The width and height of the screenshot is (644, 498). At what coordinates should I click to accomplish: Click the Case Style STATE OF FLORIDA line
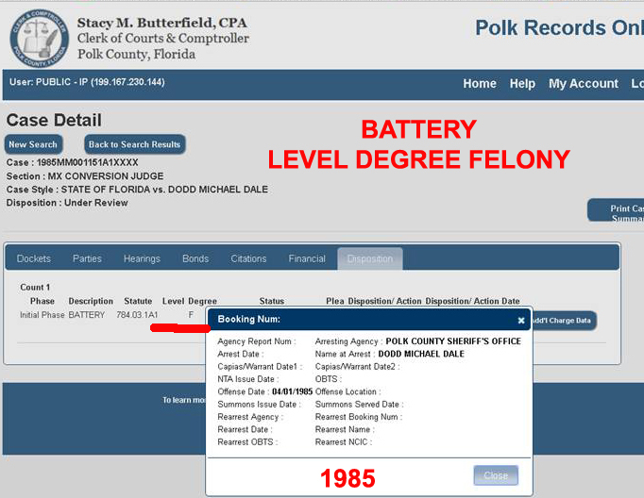pos(137,190)
